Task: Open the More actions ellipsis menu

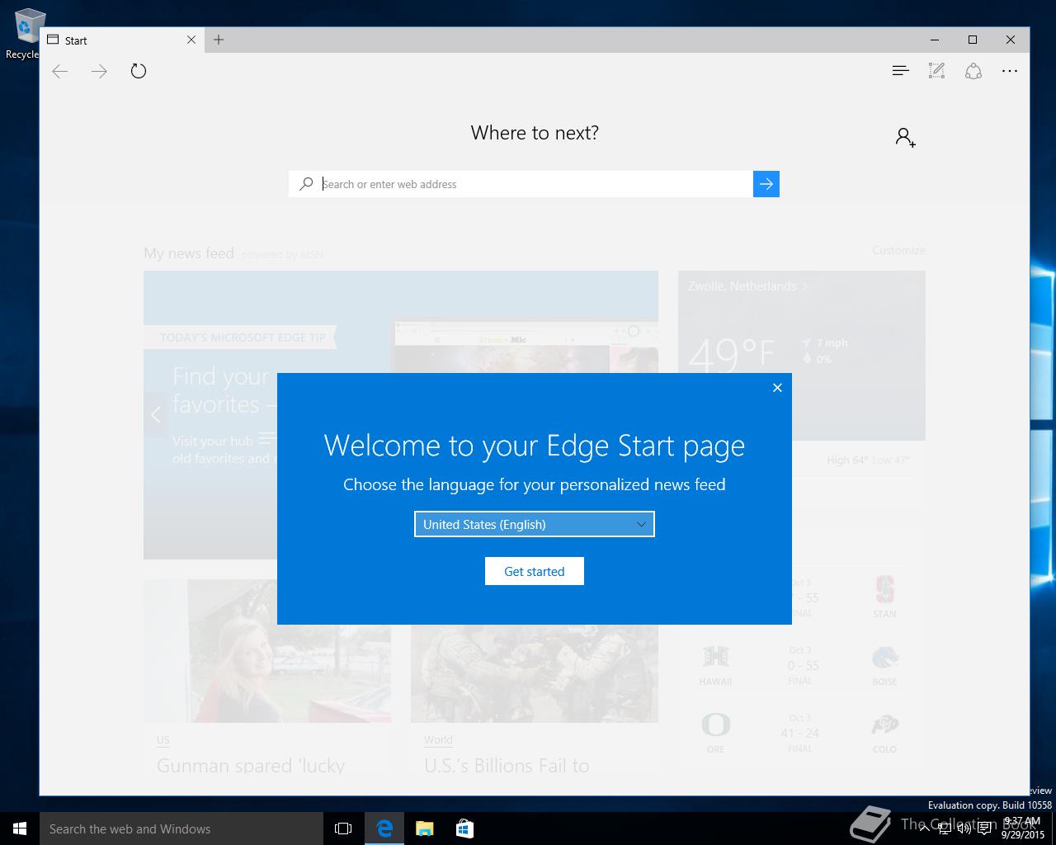Action: (x=1010, y=71)
